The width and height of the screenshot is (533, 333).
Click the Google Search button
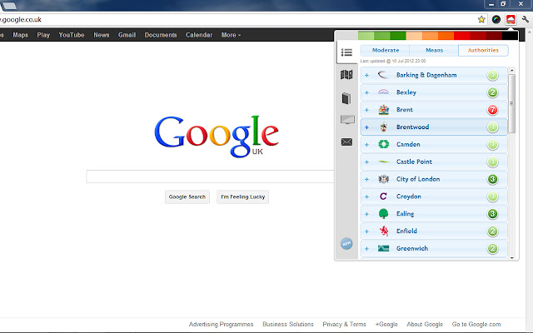coord(187,197)
